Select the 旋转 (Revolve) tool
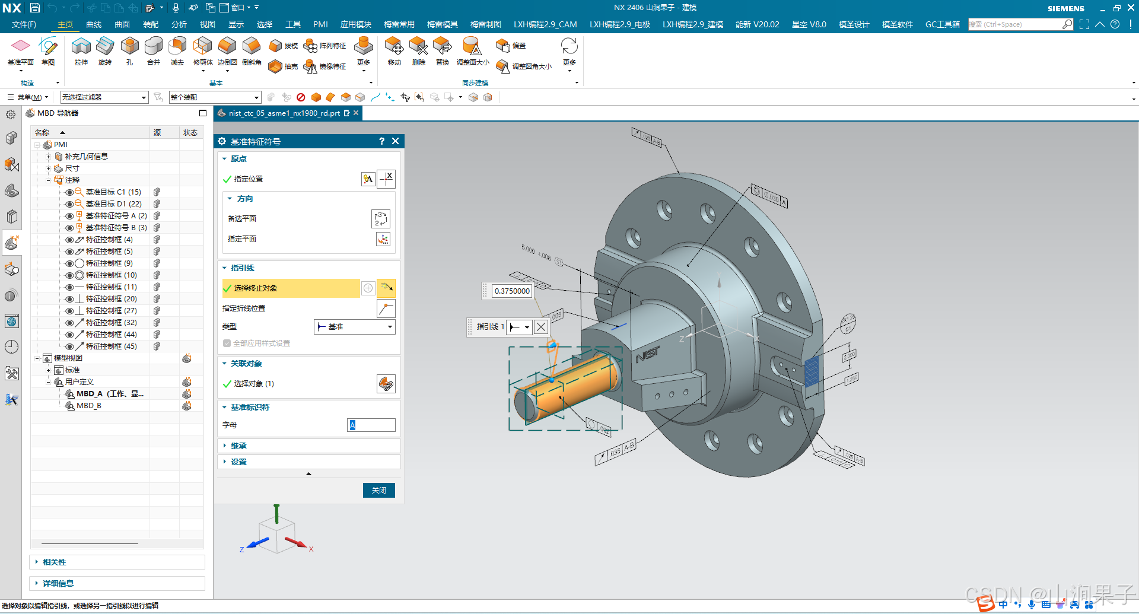1139x614 pixels. tap(105, 51)
